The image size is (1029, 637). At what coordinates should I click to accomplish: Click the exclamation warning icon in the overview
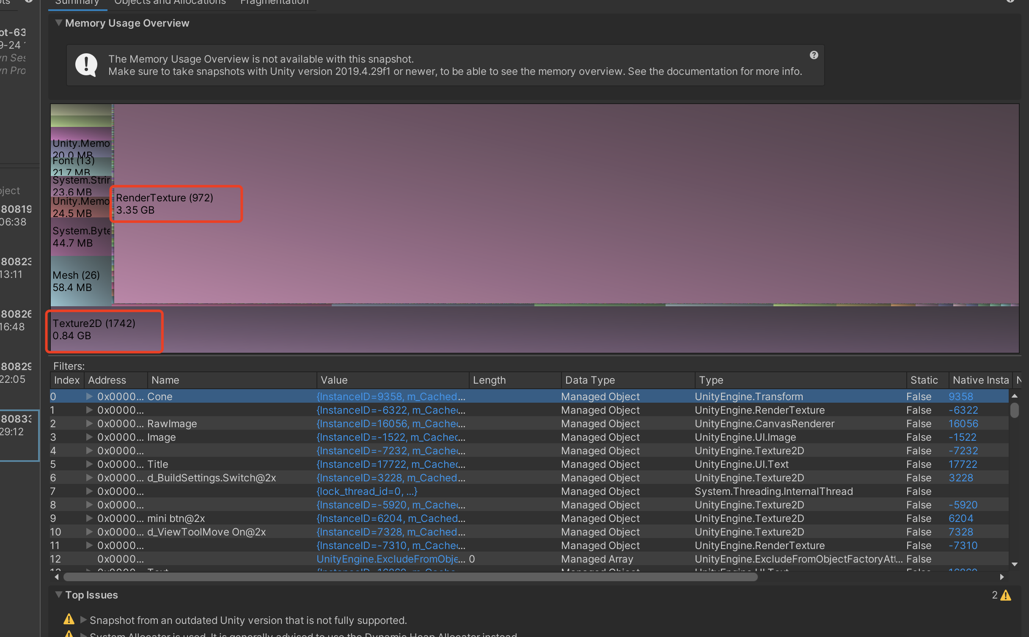tap(86, 65)
